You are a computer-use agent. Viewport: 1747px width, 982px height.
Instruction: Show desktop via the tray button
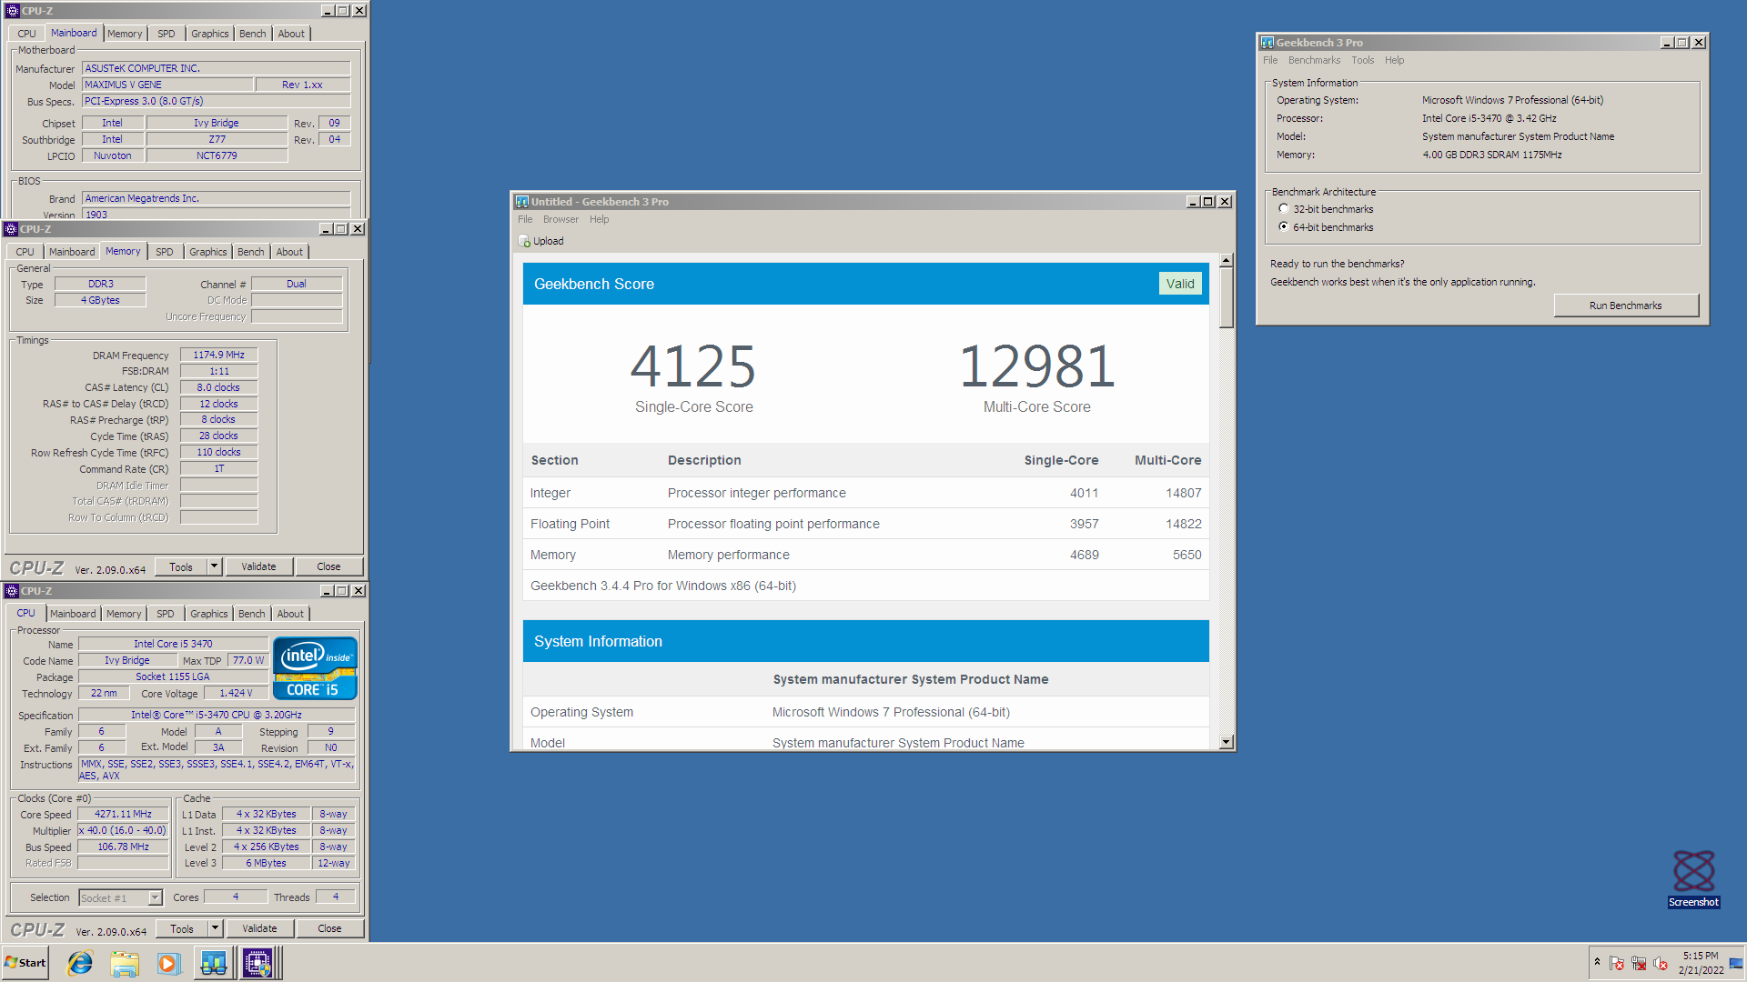(x=1736, y=964)
